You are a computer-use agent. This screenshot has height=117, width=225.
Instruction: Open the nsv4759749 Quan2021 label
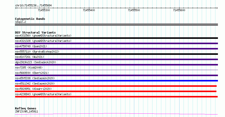31,46
